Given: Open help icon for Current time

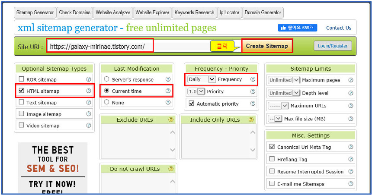Looking at the screenshot, I should pyautogui.click(x=168, y=91).
